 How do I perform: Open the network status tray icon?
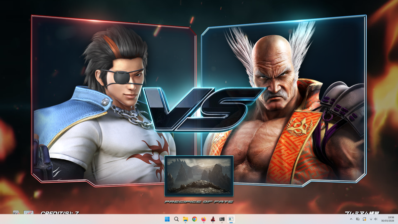[371, 219]
